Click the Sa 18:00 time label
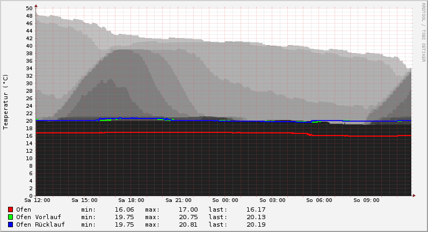 [x=130, y=200]
